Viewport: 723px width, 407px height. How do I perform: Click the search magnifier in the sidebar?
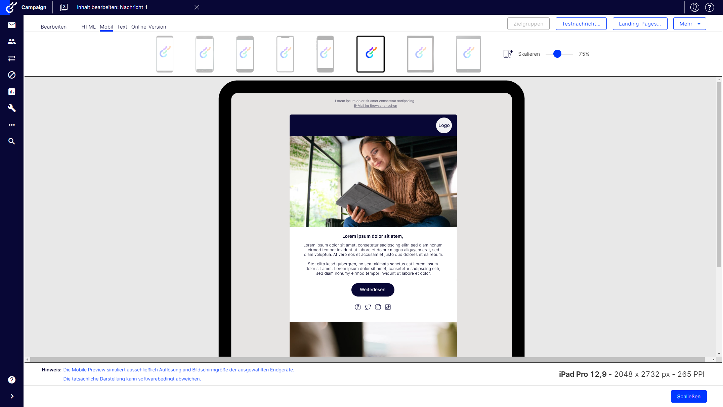[12, 141]
